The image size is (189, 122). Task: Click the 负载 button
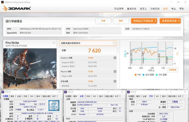click(x=103, y=21)
